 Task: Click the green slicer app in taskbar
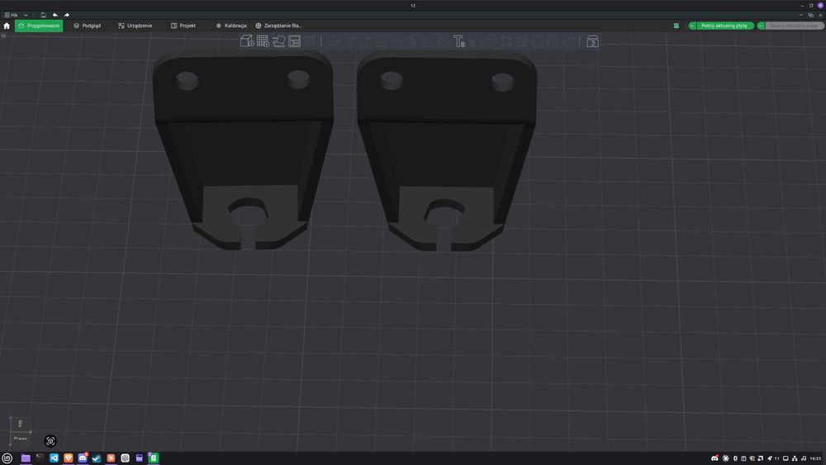[154, 458]
